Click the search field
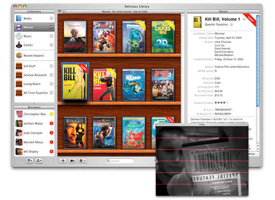The width and height of the screenshot is (275, 200). coord(121,161)
